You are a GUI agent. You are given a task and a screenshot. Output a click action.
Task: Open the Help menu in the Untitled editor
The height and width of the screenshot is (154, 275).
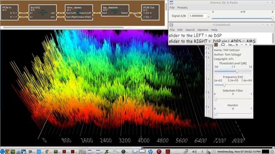(x=214, y=30)
